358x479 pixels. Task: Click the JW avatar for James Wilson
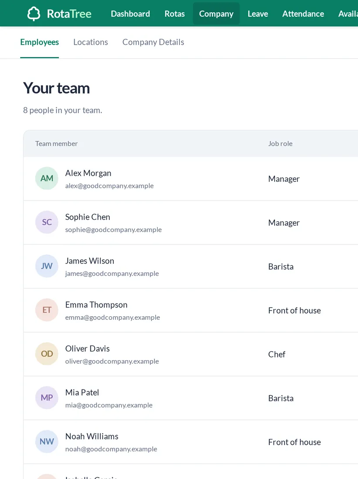point(47,266)
